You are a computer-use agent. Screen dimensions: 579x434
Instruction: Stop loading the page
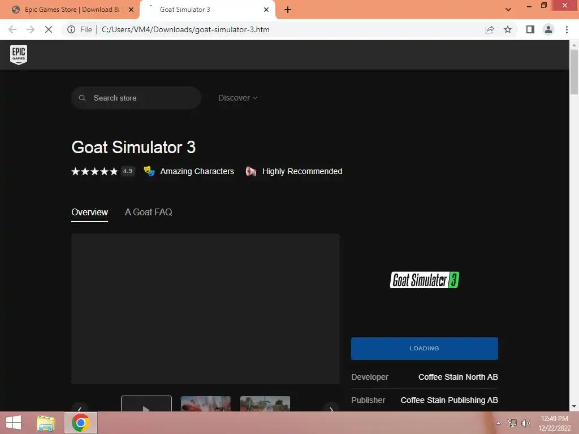coord(49,29)
